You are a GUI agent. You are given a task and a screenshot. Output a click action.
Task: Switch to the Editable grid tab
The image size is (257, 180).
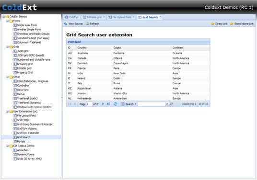94,17
